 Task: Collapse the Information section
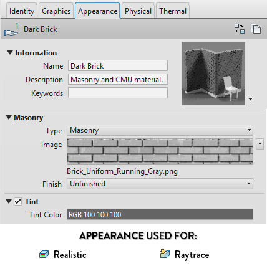click(10, 52)
